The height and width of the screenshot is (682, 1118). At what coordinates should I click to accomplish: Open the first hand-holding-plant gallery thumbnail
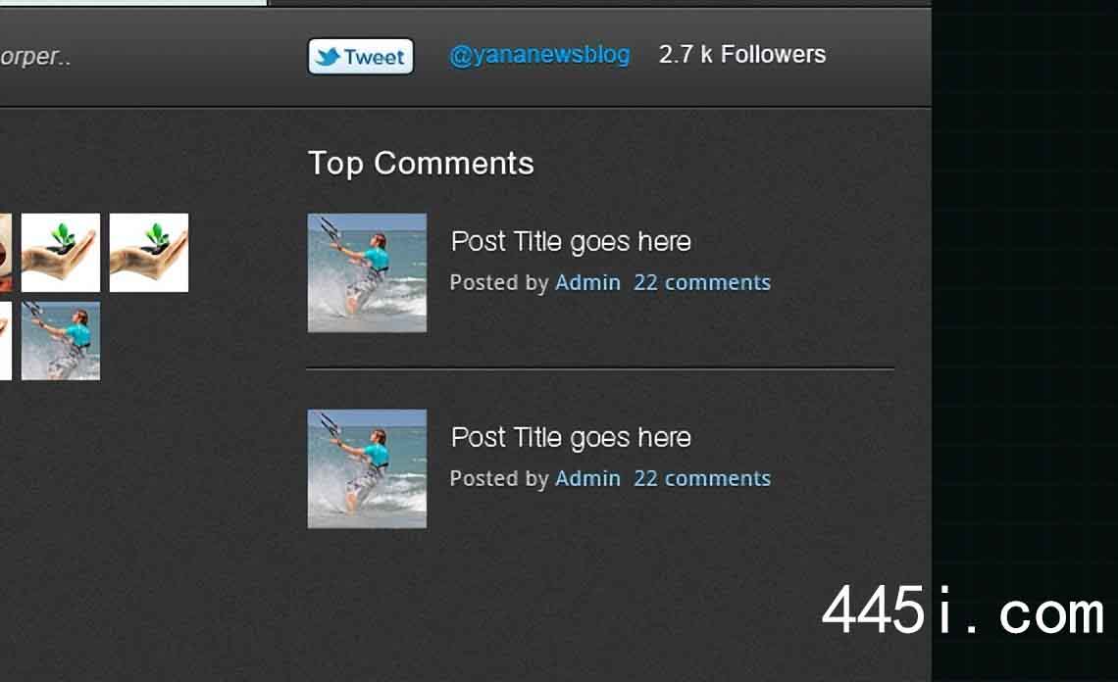click(61, 252)
